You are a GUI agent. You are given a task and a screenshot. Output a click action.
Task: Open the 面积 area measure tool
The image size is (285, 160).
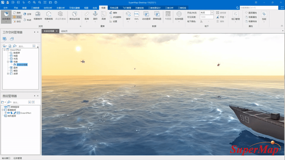95,16
